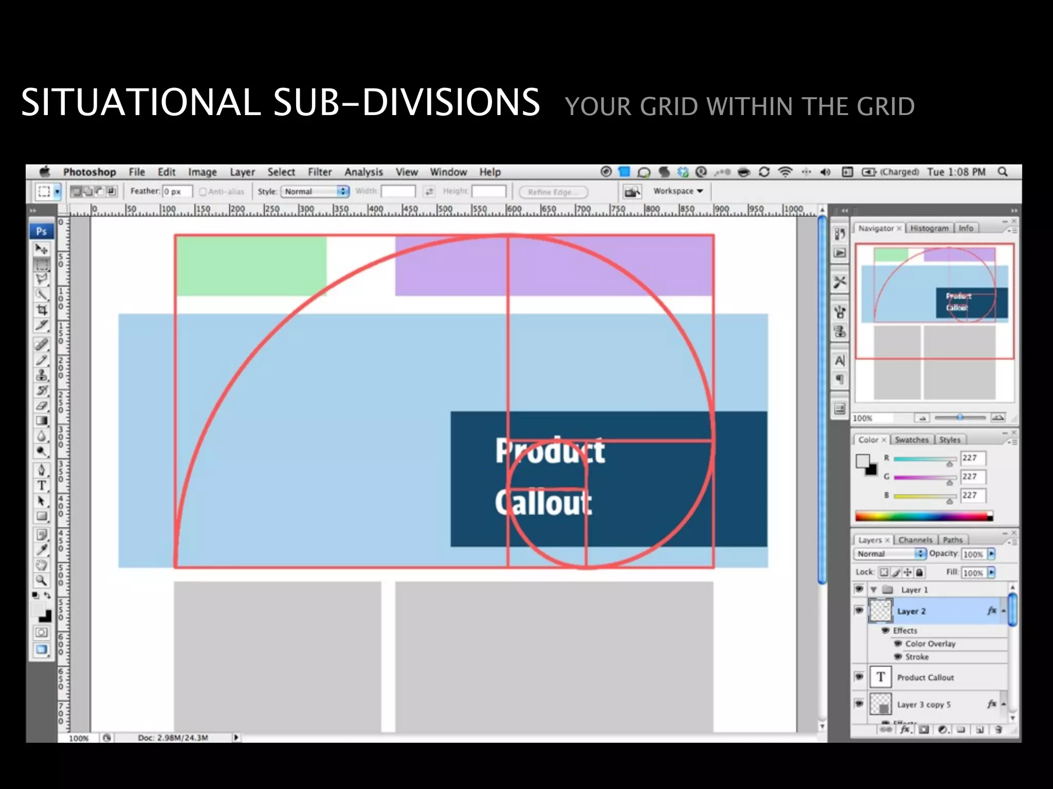Open the Paragraph panel icon
Screen dimensions: 1053x789
(840, 380)
